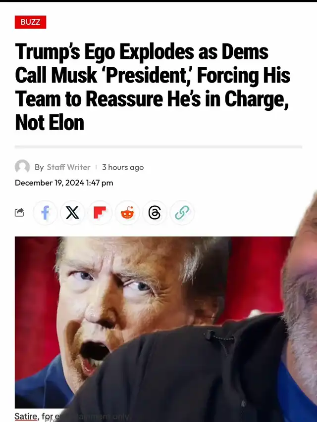The image size is (317, 422).
Task: Post the article to Reddit
Action: tap(127, 213)
